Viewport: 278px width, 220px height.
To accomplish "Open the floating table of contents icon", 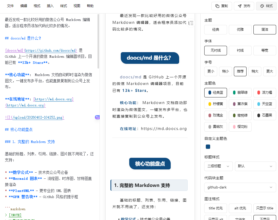I will [x=191, y=23].
